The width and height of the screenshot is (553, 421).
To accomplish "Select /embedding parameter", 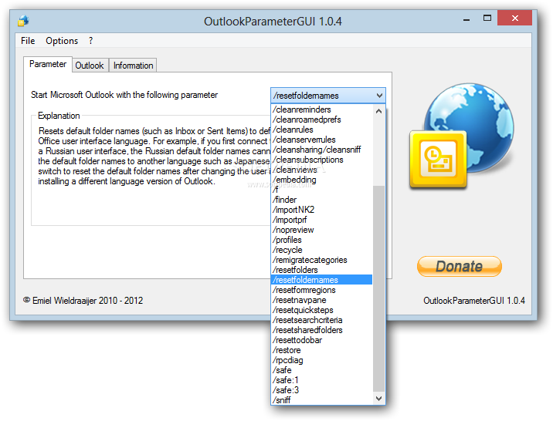I will click(321, 180).
